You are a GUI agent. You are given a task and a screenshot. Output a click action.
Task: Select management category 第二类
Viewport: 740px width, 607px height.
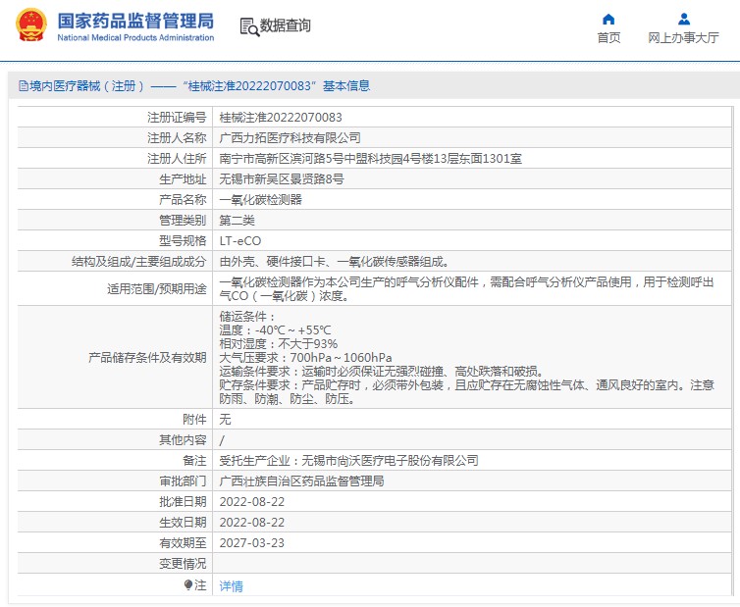pos(237,221)
